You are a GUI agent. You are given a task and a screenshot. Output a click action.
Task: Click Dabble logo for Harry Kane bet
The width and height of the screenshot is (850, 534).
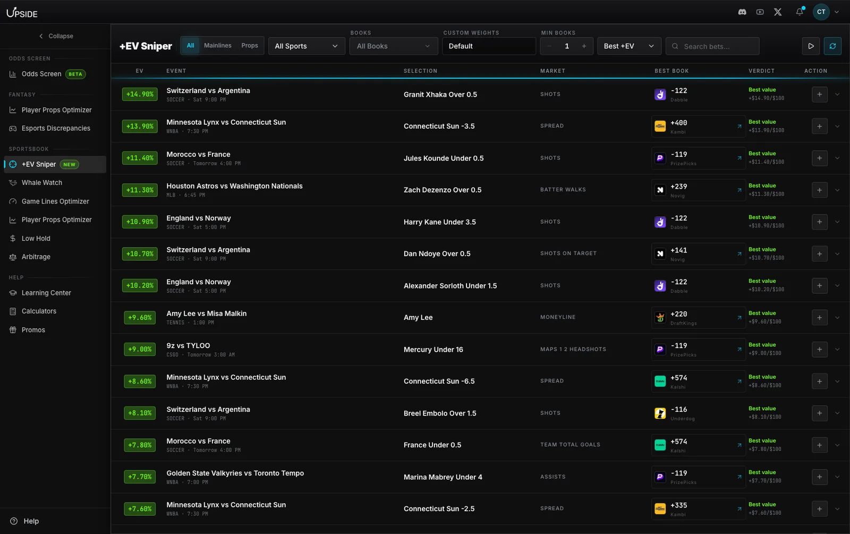pos(660,222)
